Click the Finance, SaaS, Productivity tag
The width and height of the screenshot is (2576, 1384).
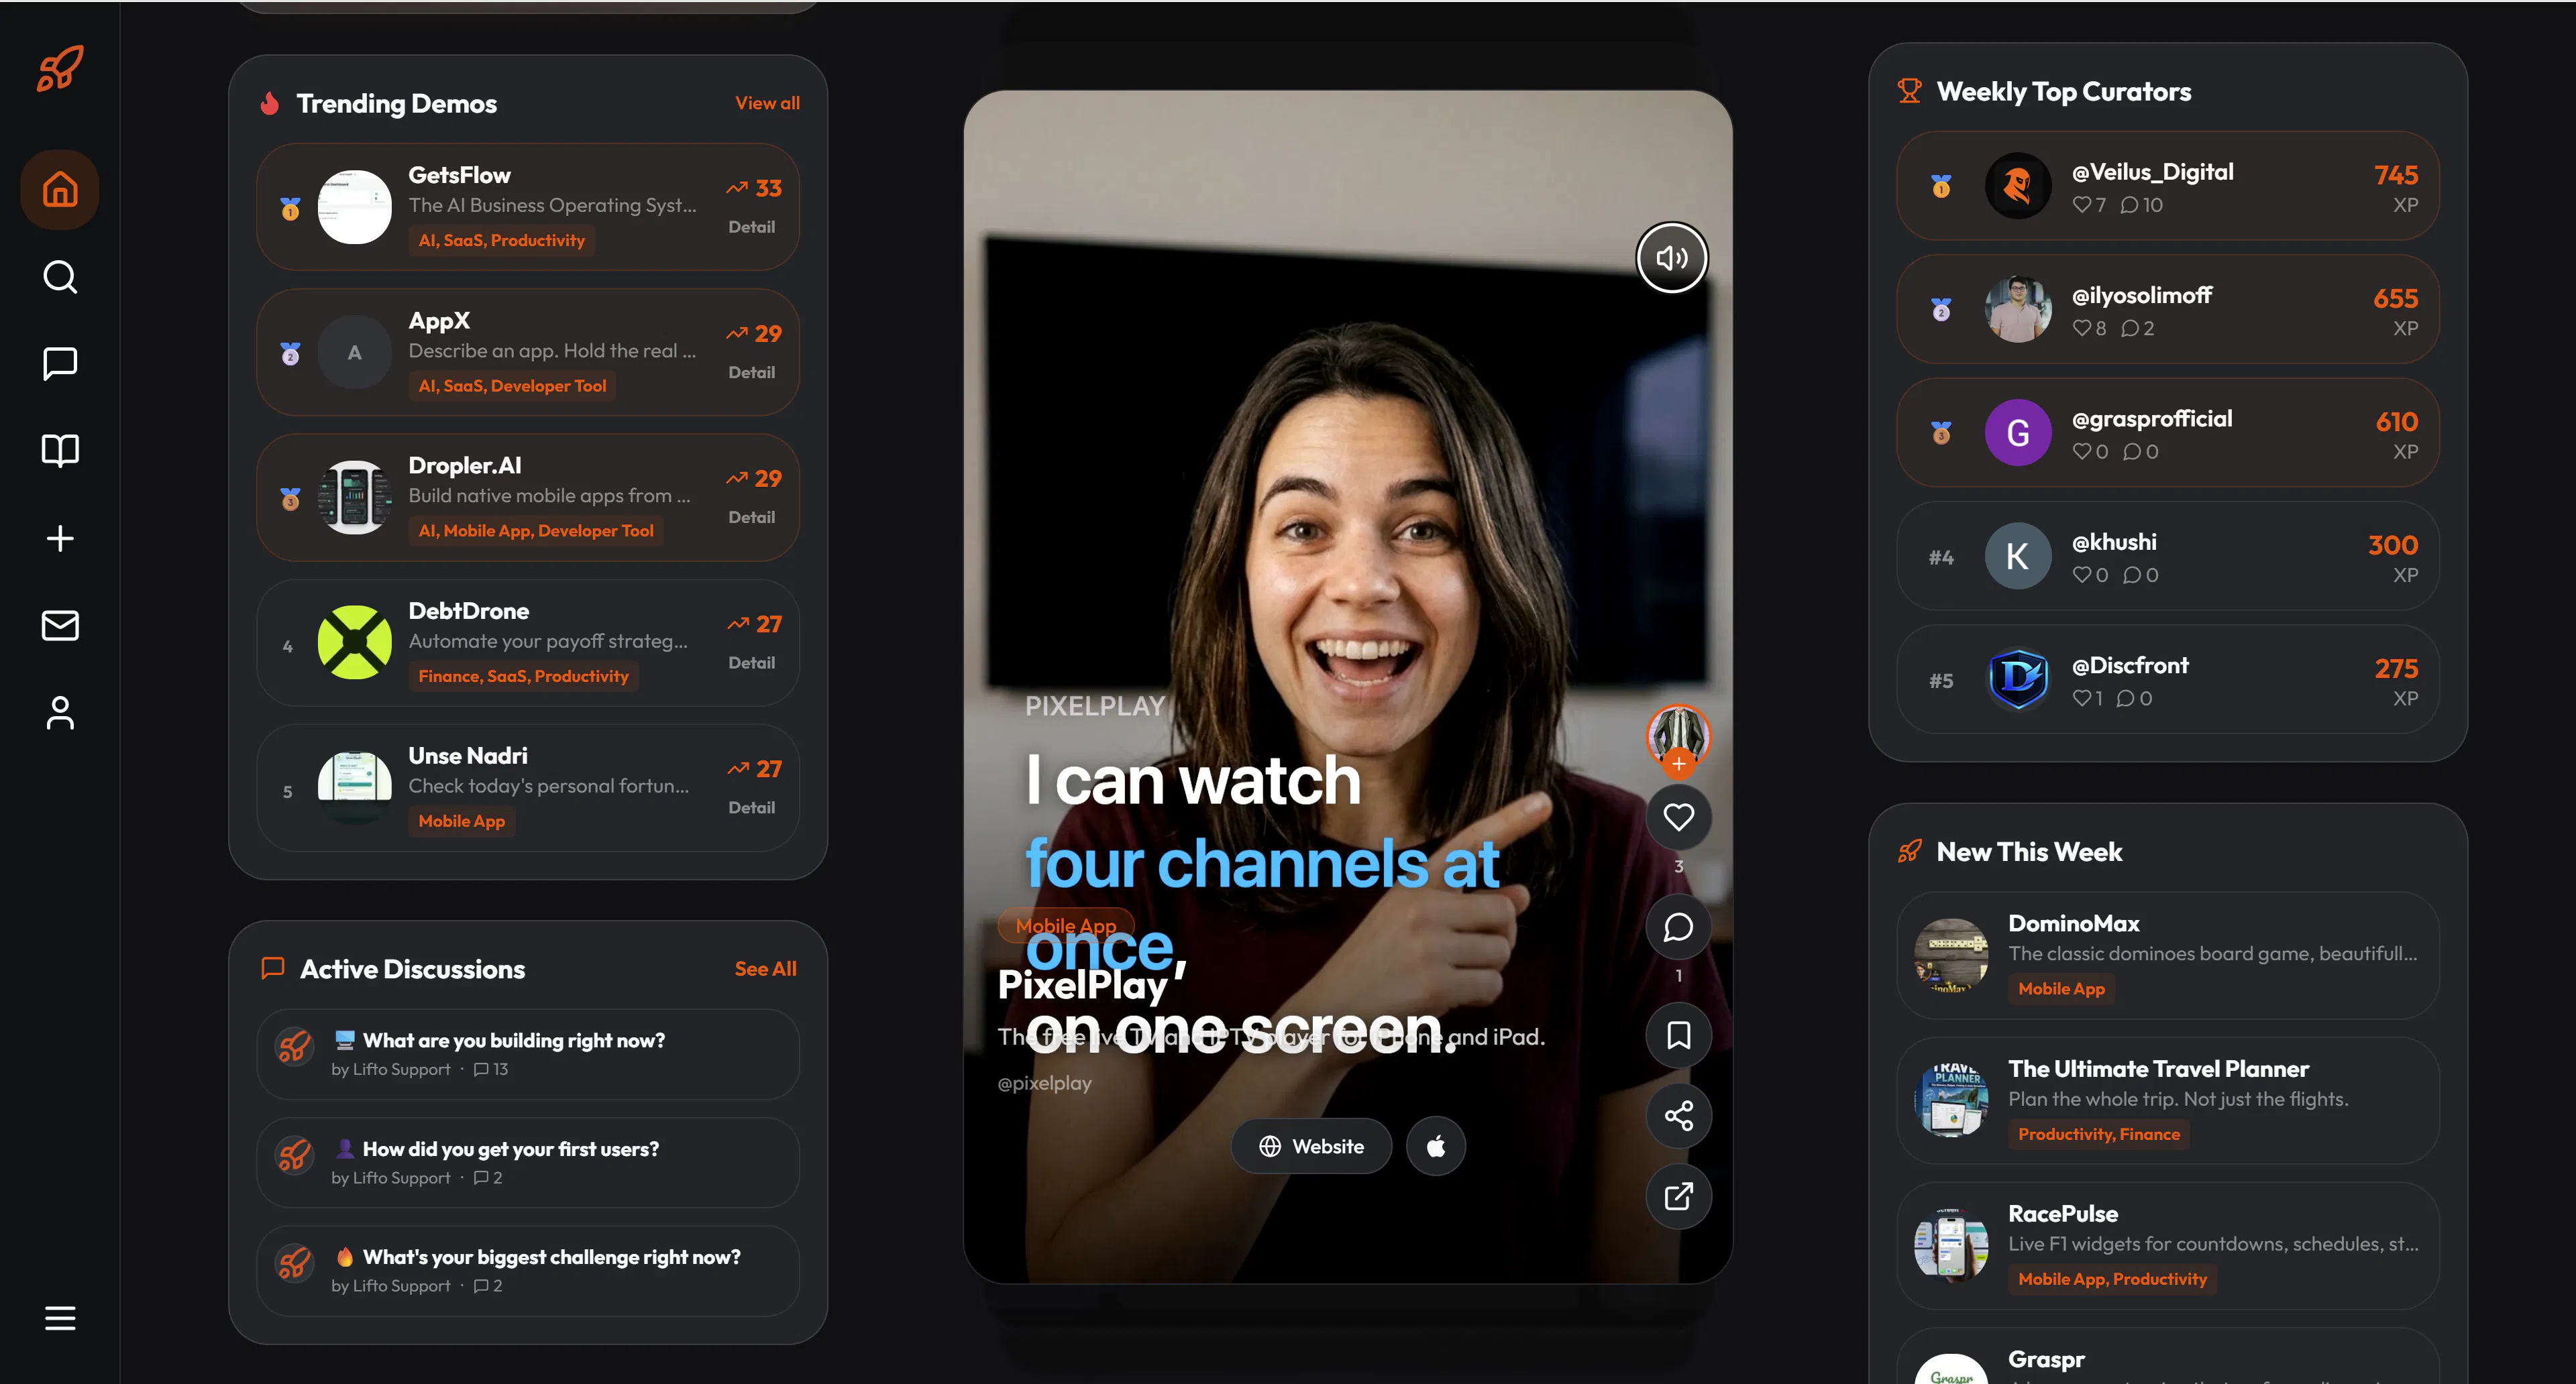pyautogui.click(x=523, y=677)
